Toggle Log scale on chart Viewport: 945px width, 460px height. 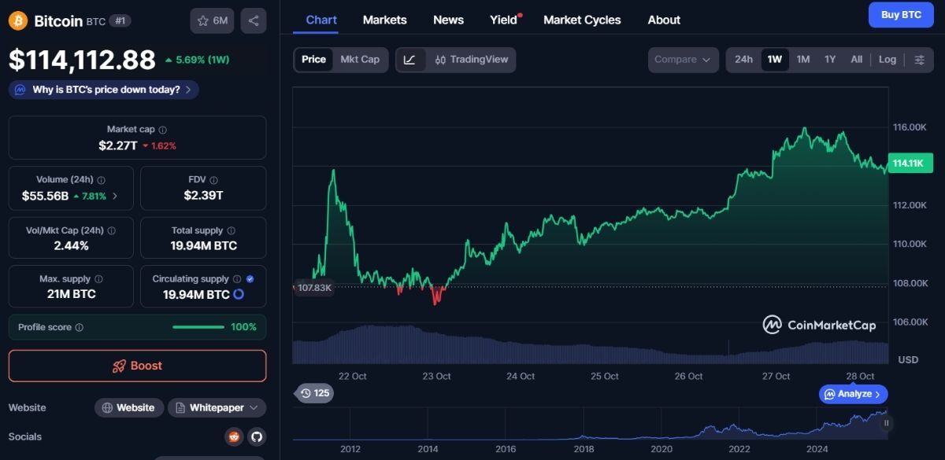coord(888,60)
